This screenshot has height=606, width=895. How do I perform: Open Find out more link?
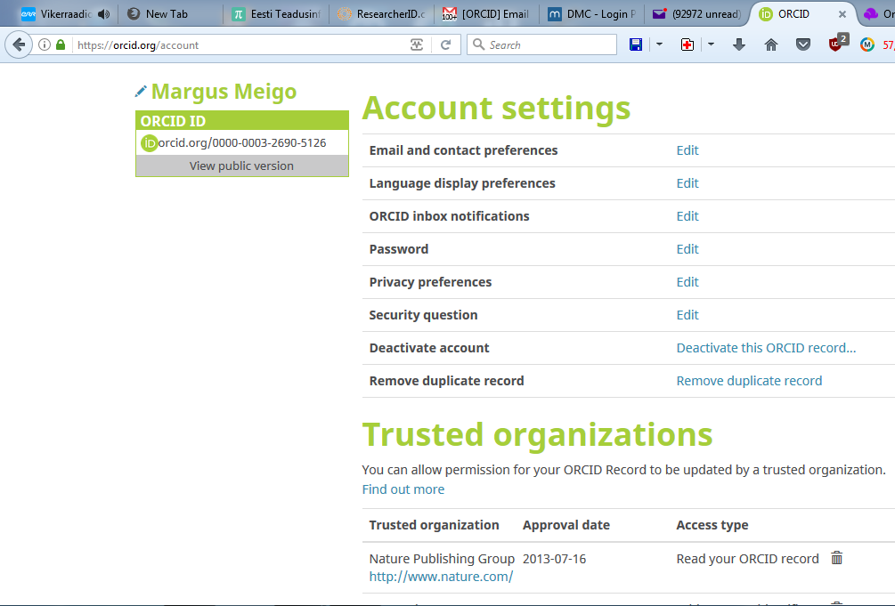[403, 489]
